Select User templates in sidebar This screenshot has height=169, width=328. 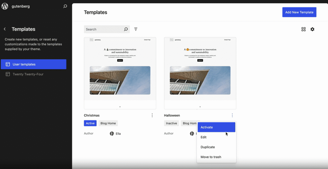(33, 64)
